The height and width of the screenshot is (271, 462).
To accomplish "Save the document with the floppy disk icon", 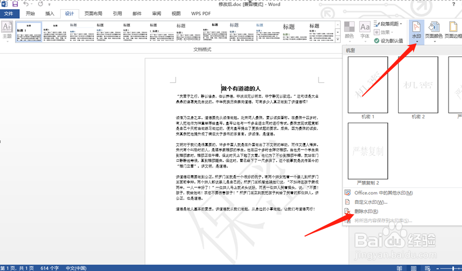I will coord(15,4).
